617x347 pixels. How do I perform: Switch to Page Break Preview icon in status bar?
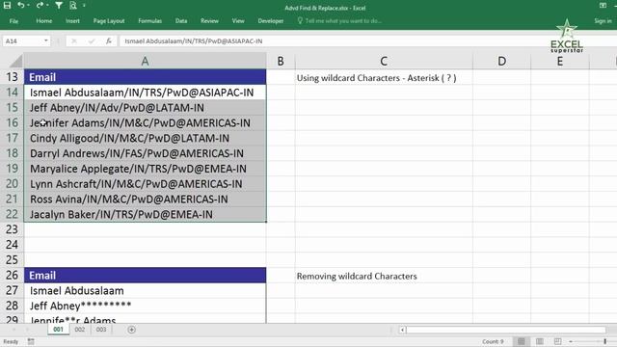pos(557,341)
